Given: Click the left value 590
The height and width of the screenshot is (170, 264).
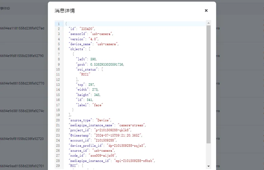Looking at the screenshot, I should [x=93, y=59].
